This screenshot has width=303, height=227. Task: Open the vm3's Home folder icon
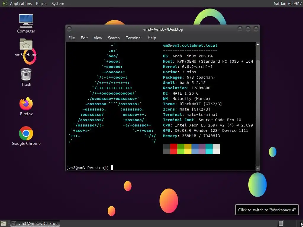click(26, 44)
